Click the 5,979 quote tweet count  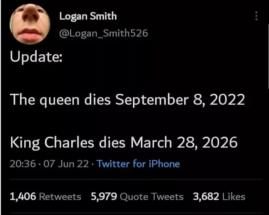tap(104, 196)
